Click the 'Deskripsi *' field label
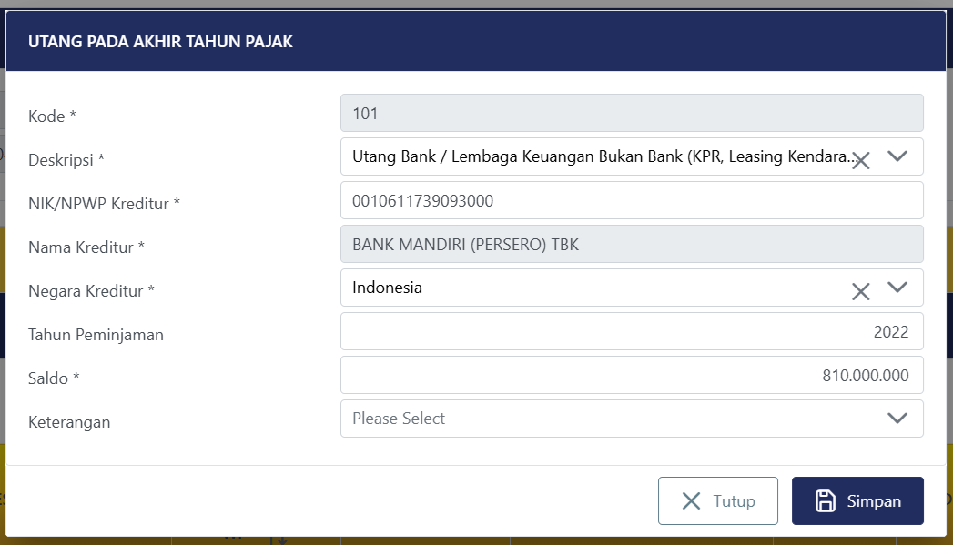Viewport: 953px width, 545px height. tap(66, 160)
